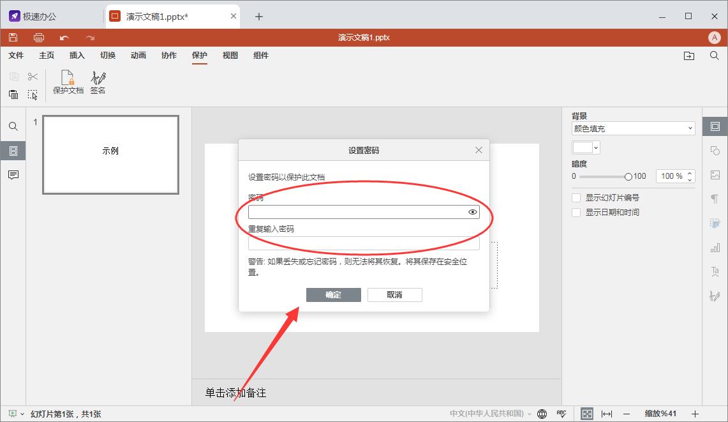
Task: Zoom in with the plus button
Action: (695, 414)
